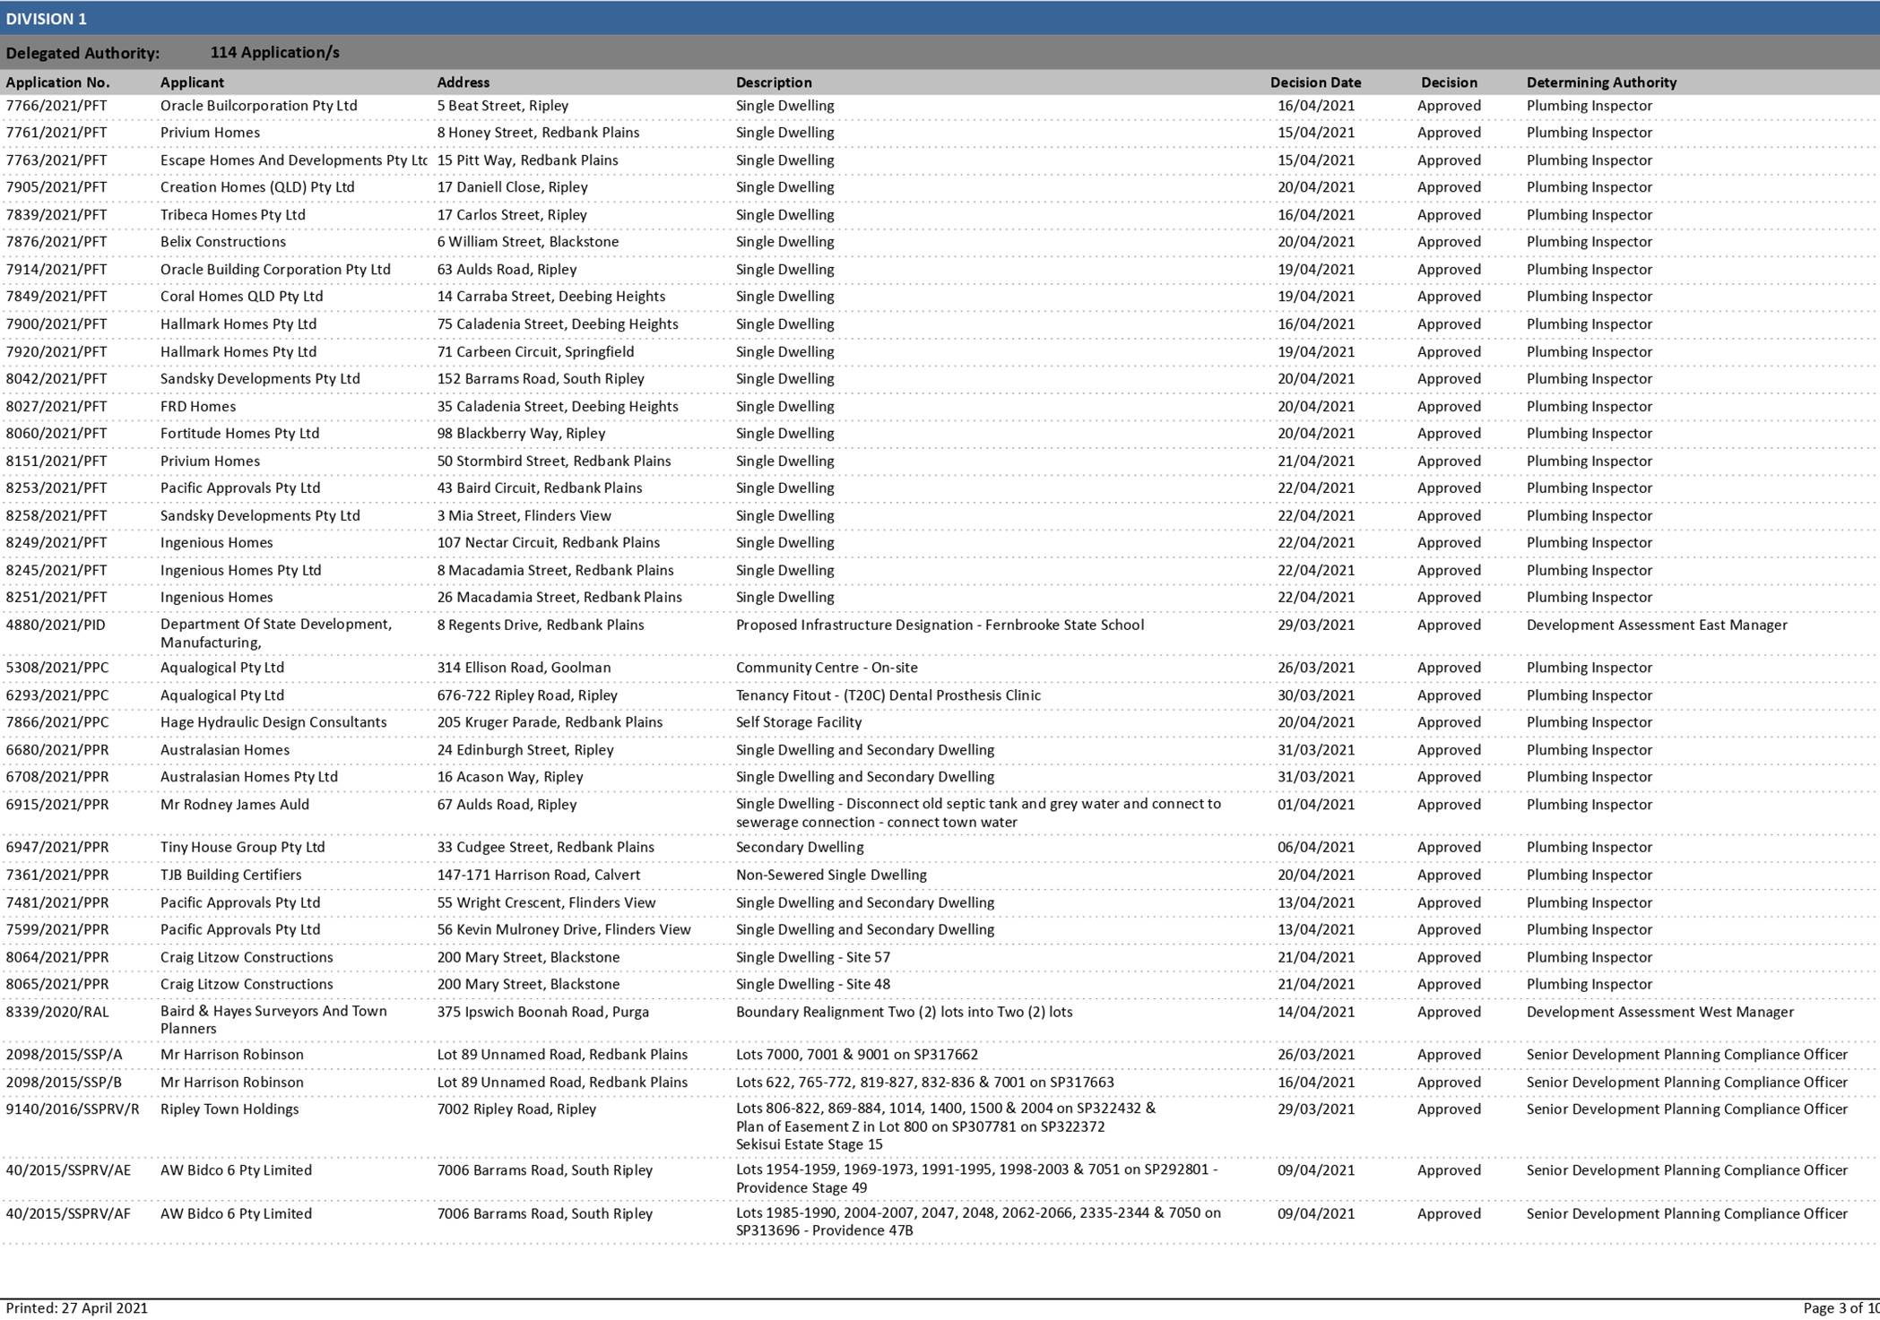Select application number 7766/2021/PFT

[57, 106]
